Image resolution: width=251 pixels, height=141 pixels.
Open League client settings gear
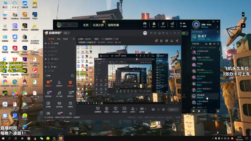(x=213, y=21)
